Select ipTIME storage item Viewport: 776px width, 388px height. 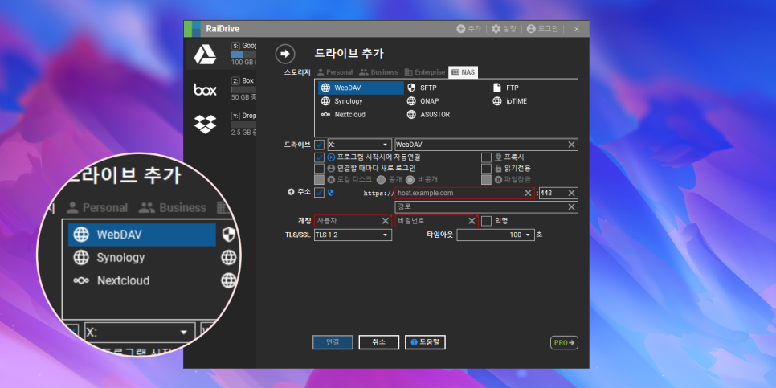(x=510, y=101)
